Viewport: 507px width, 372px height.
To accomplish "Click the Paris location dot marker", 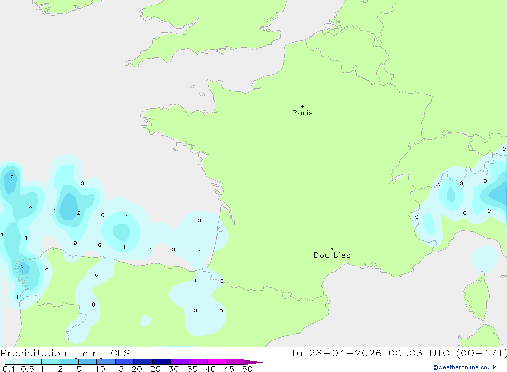I will click(302, 106).
